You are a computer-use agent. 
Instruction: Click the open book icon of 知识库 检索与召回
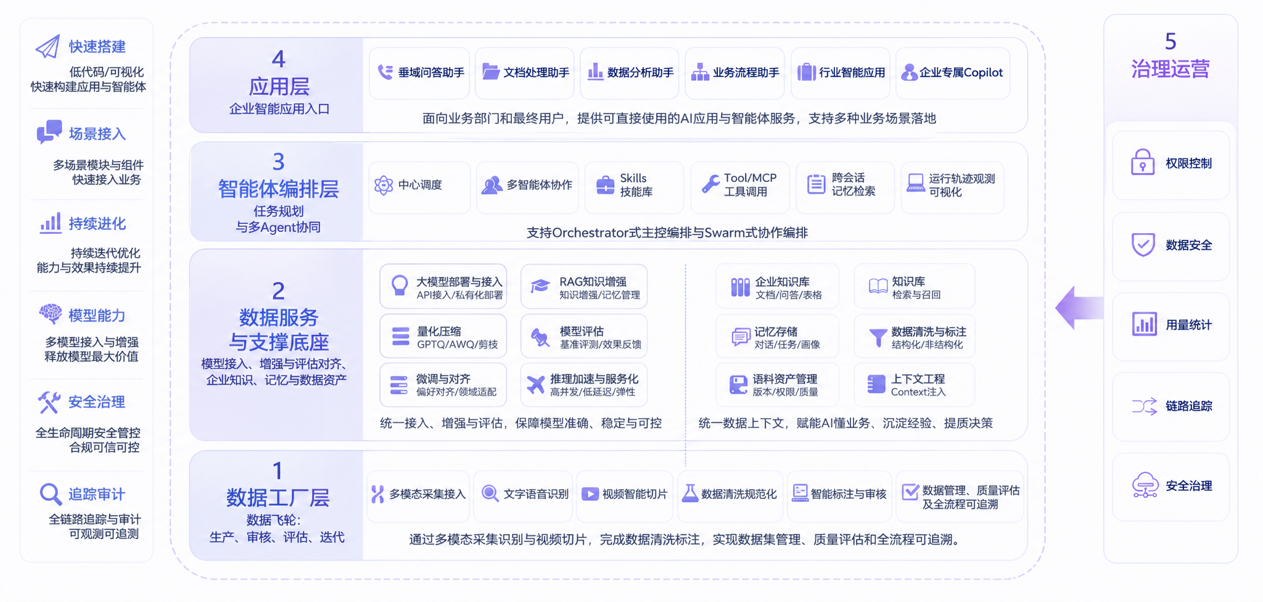click(x=878, y=286)
